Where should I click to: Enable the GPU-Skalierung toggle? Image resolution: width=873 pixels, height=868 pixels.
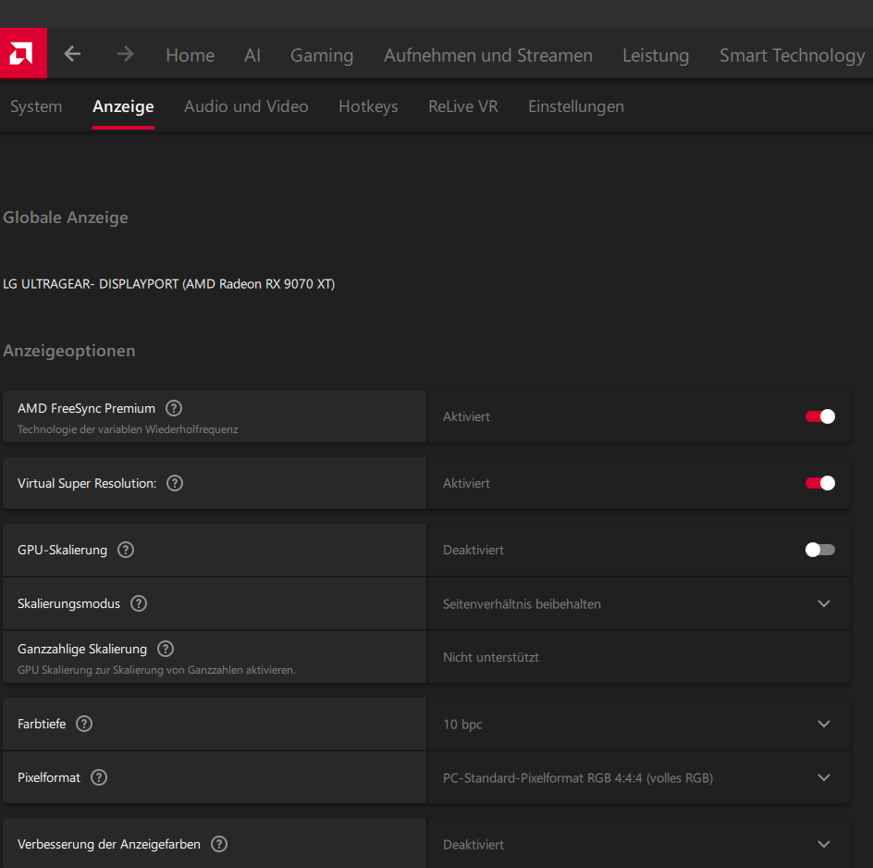point(819,550)
